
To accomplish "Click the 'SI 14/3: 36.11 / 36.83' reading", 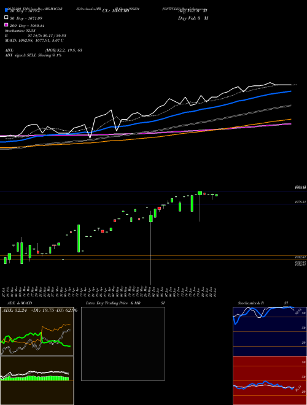I will 47,36.
